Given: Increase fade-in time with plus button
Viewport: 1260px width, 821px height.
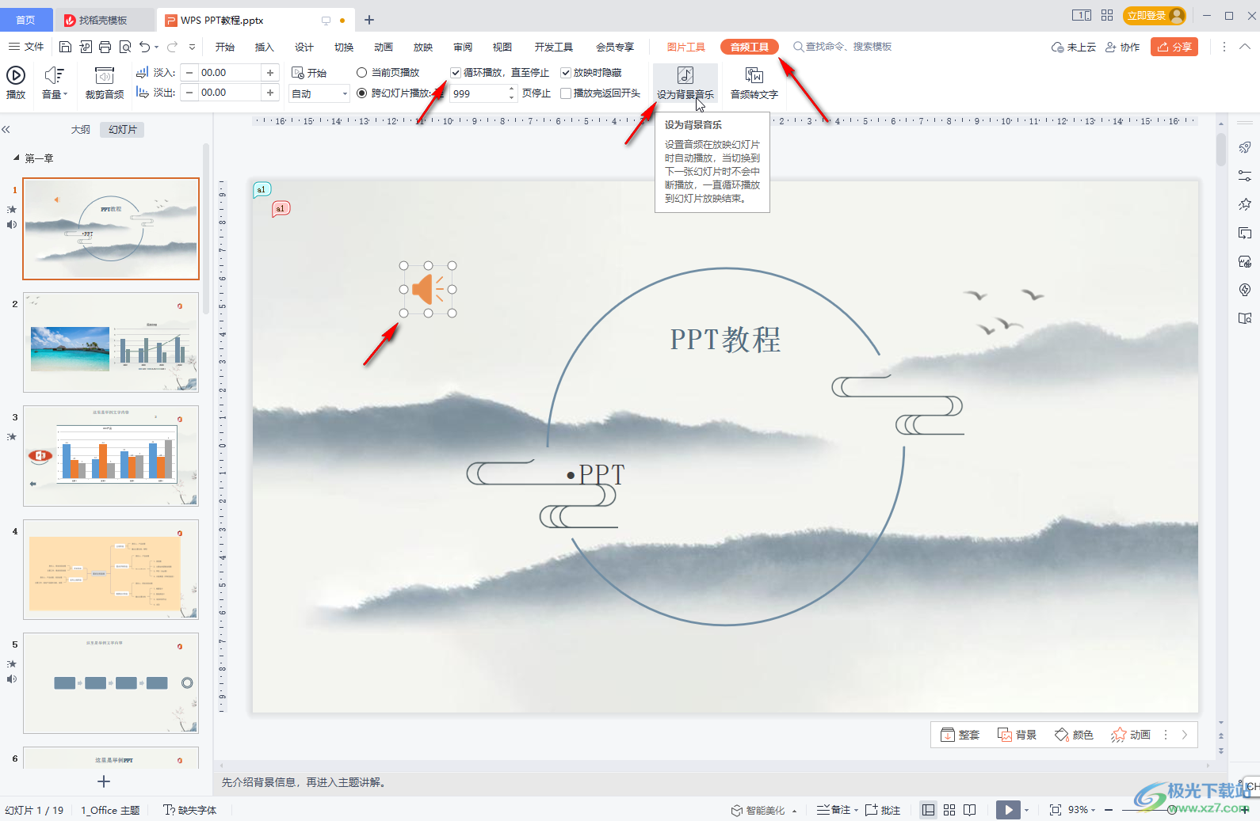Looking at the screenshot, I should (270, 73).
